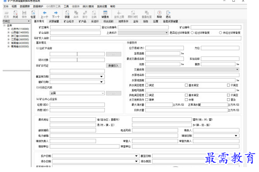
Task: Click into the 经度(或X) input field
Action: [x=77, y=104]
